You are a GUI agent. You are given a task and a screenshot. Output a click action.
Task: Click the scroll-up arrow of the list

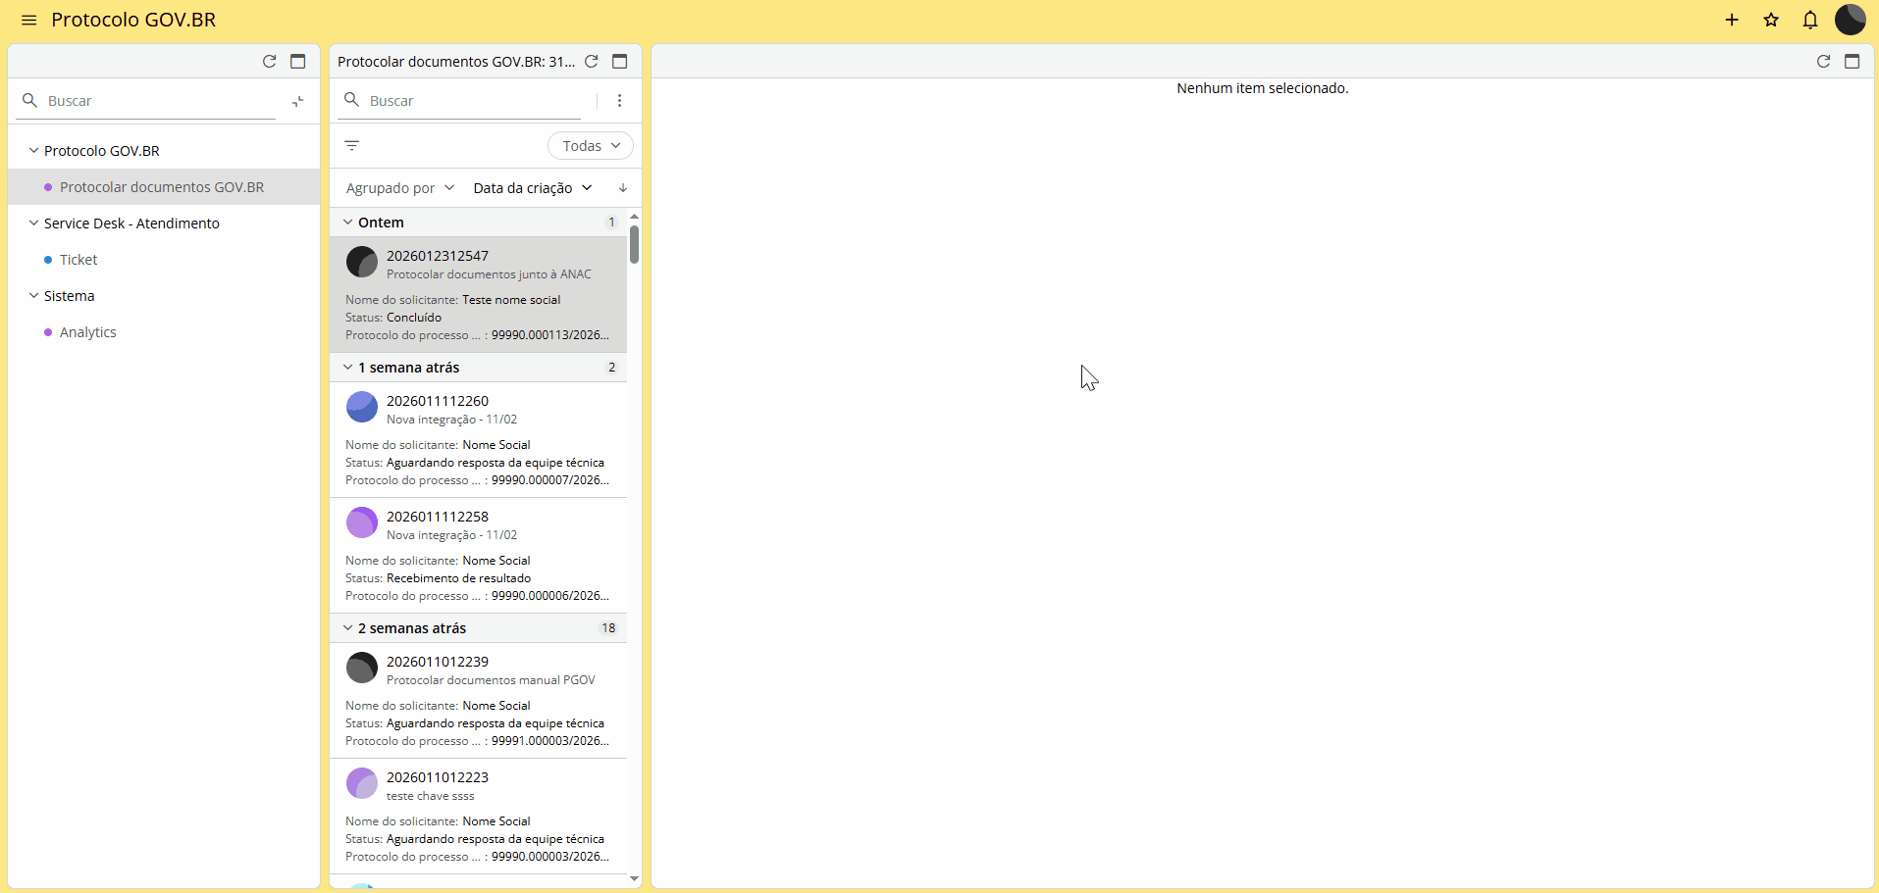635,216
